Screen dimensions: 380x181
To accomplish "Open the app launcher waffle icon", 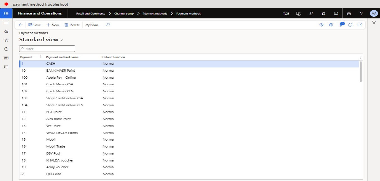I will [6, 13].
